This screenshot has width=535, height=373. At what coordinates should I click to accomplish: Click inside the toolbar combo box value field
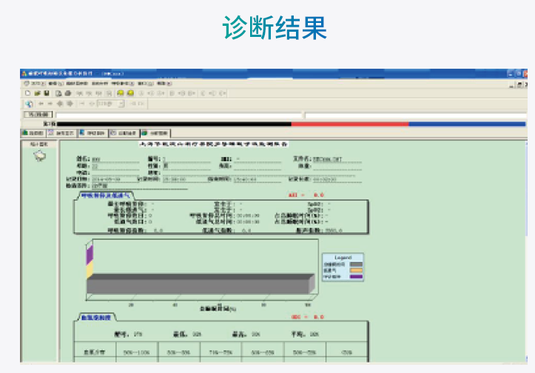coord(108,103)
